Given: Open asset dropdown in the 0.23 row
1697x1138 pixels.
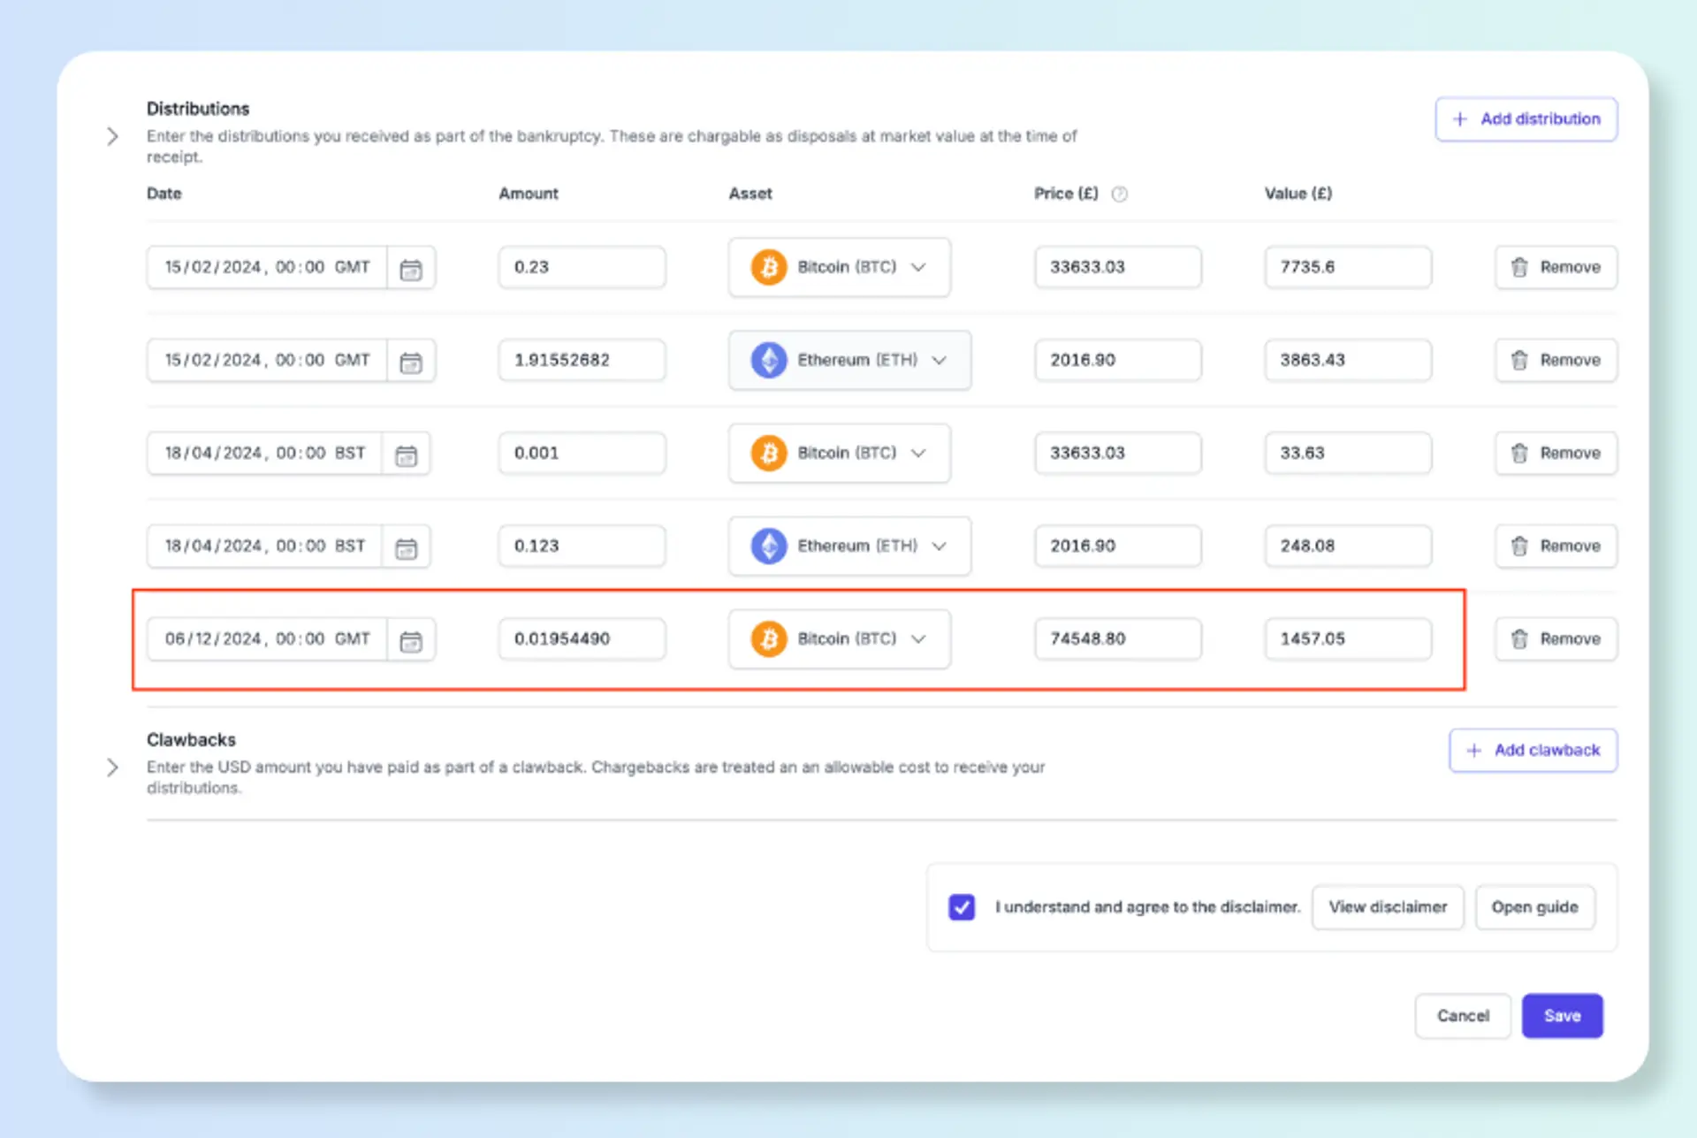Looking at the screenshot, I should (839, 267).
